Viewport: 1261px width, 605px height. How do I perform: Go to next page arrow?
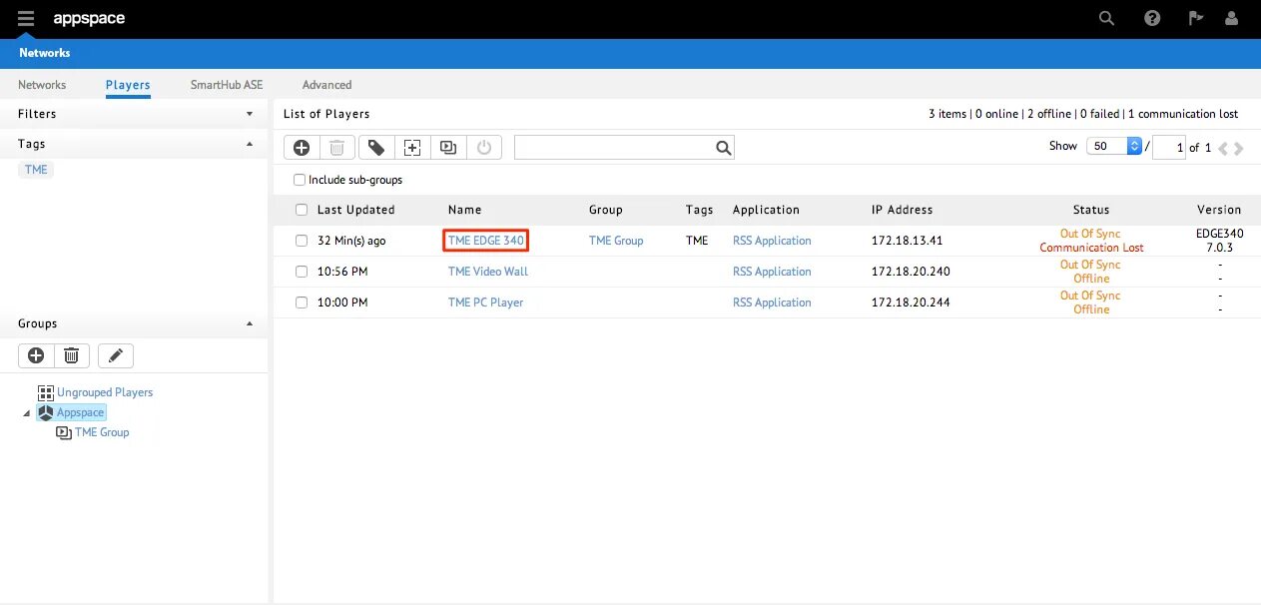coord(1239,148)
